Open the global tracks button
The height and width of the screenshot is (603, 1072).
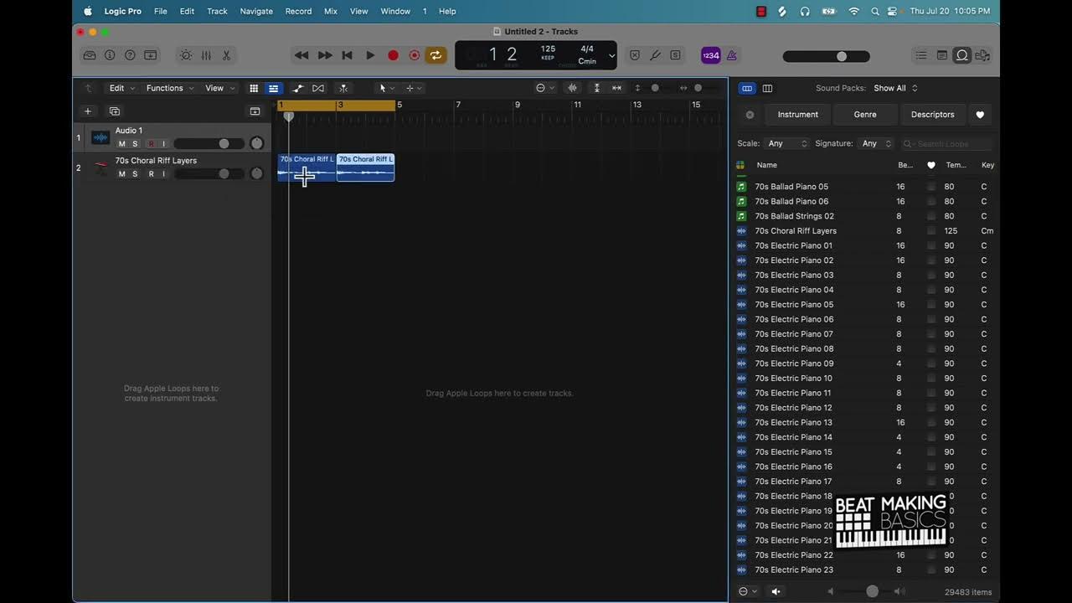click(x=255, y=111)
